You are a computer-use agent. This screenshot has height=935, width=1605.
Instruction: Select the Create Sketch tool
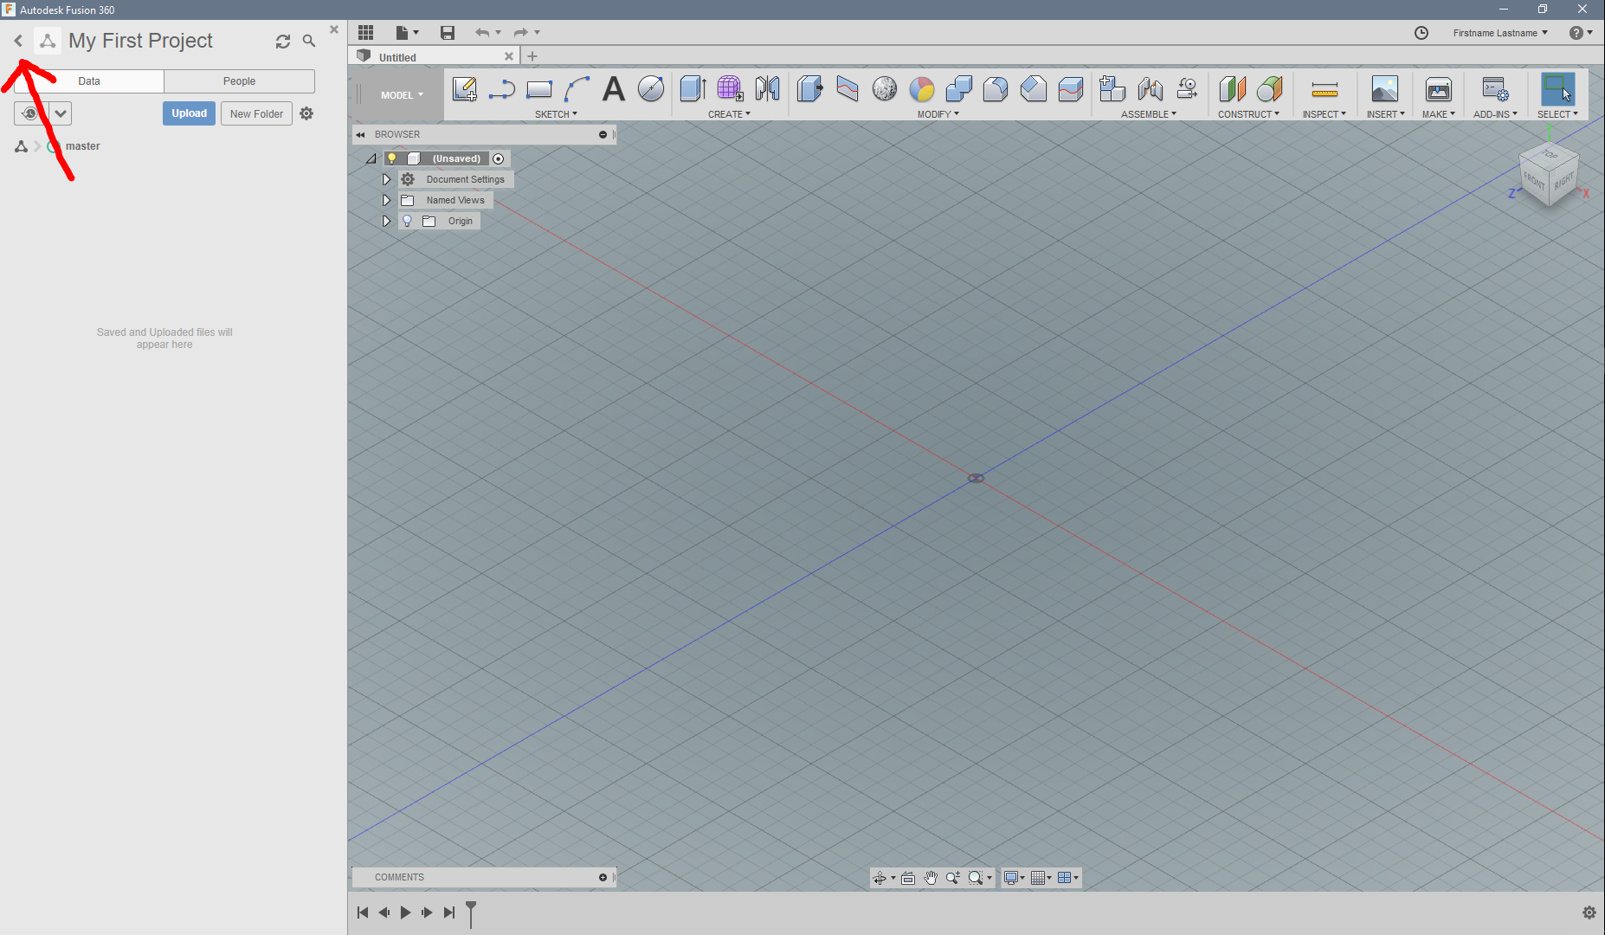coord(464,89)
